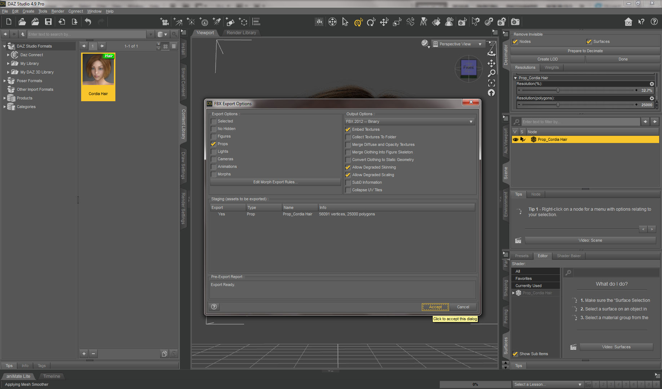Image resolution: width=662 pixels, height=389 pixels.
Task: Switch to the Weights tab
Action: [x=551, y=67]
